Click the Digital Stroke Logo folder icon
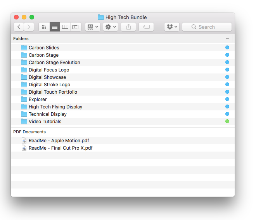This screenshot has width=256, height=220. [x=24, y=84]
